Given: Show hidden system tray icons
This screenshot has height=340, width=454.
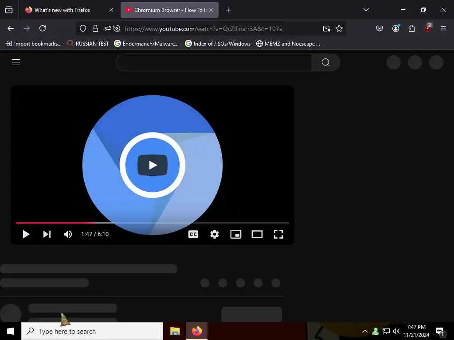Looking at the screenshot, I should point(365,331).
